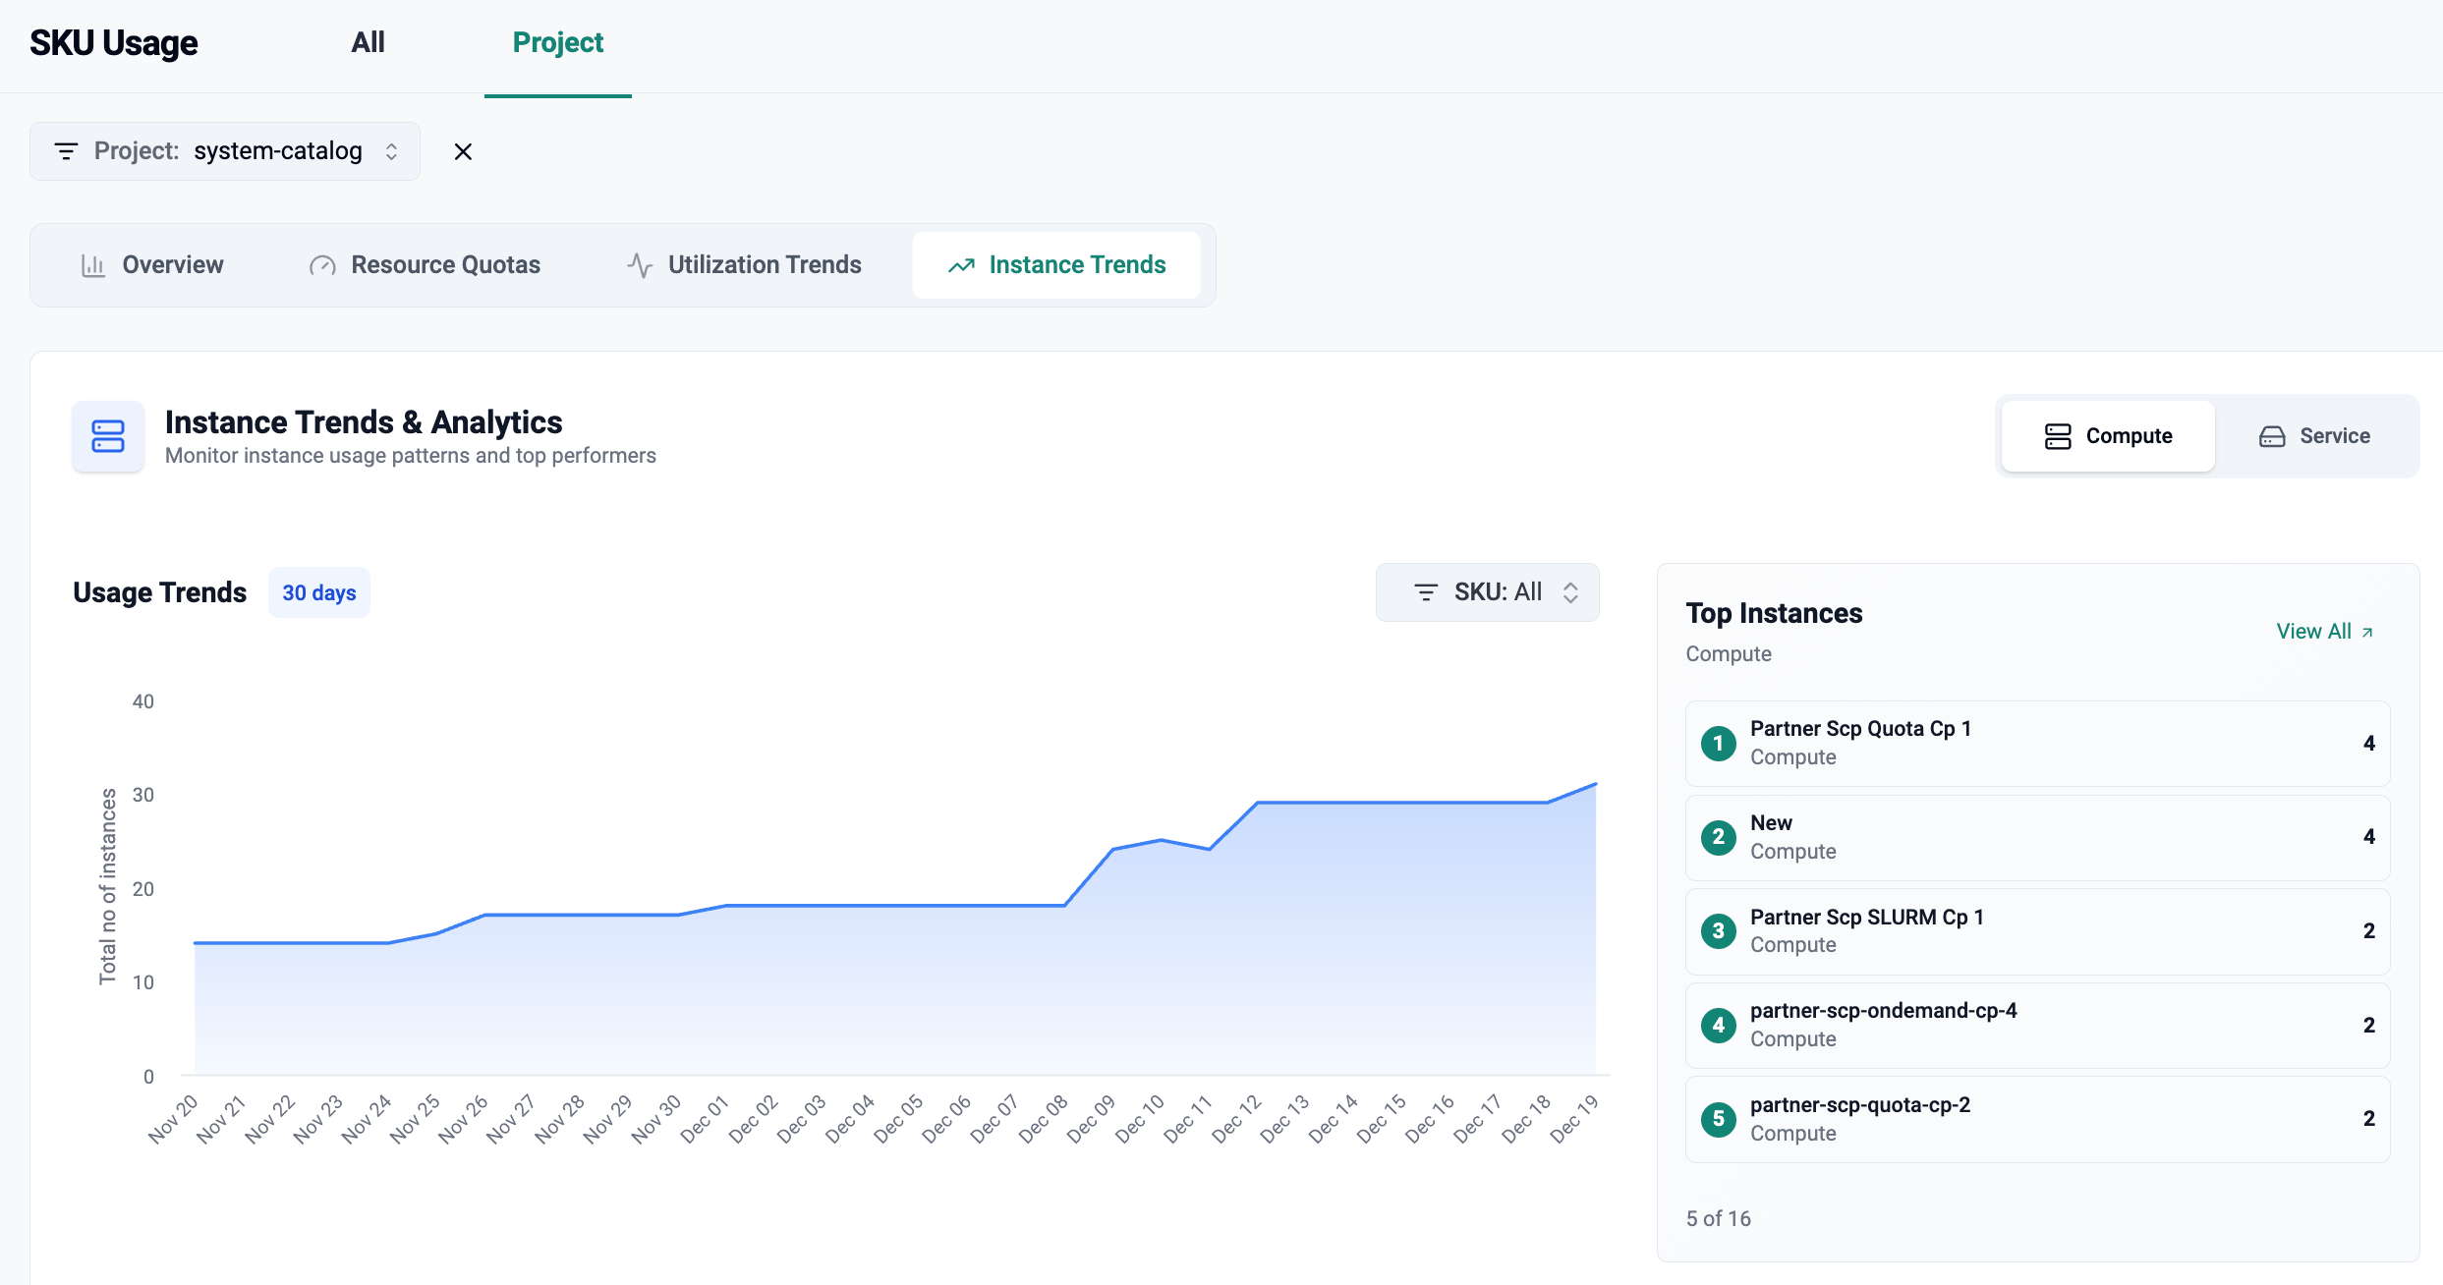The width and height of the screenshot is (2443, 1285).
Task: Click the Dec 19 point on chart line
Action: pyautogui.click(x=1595, y=784)
